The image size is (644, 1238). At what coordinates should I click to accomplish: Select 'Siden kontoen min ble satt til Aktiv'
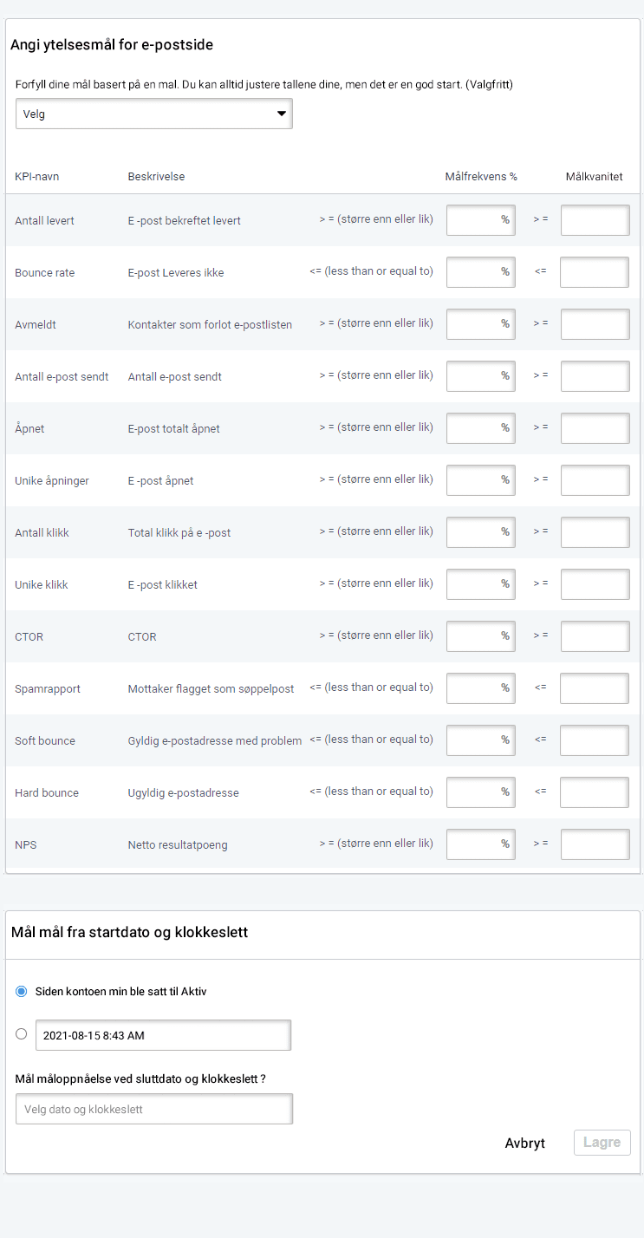[x=22, y=991]
